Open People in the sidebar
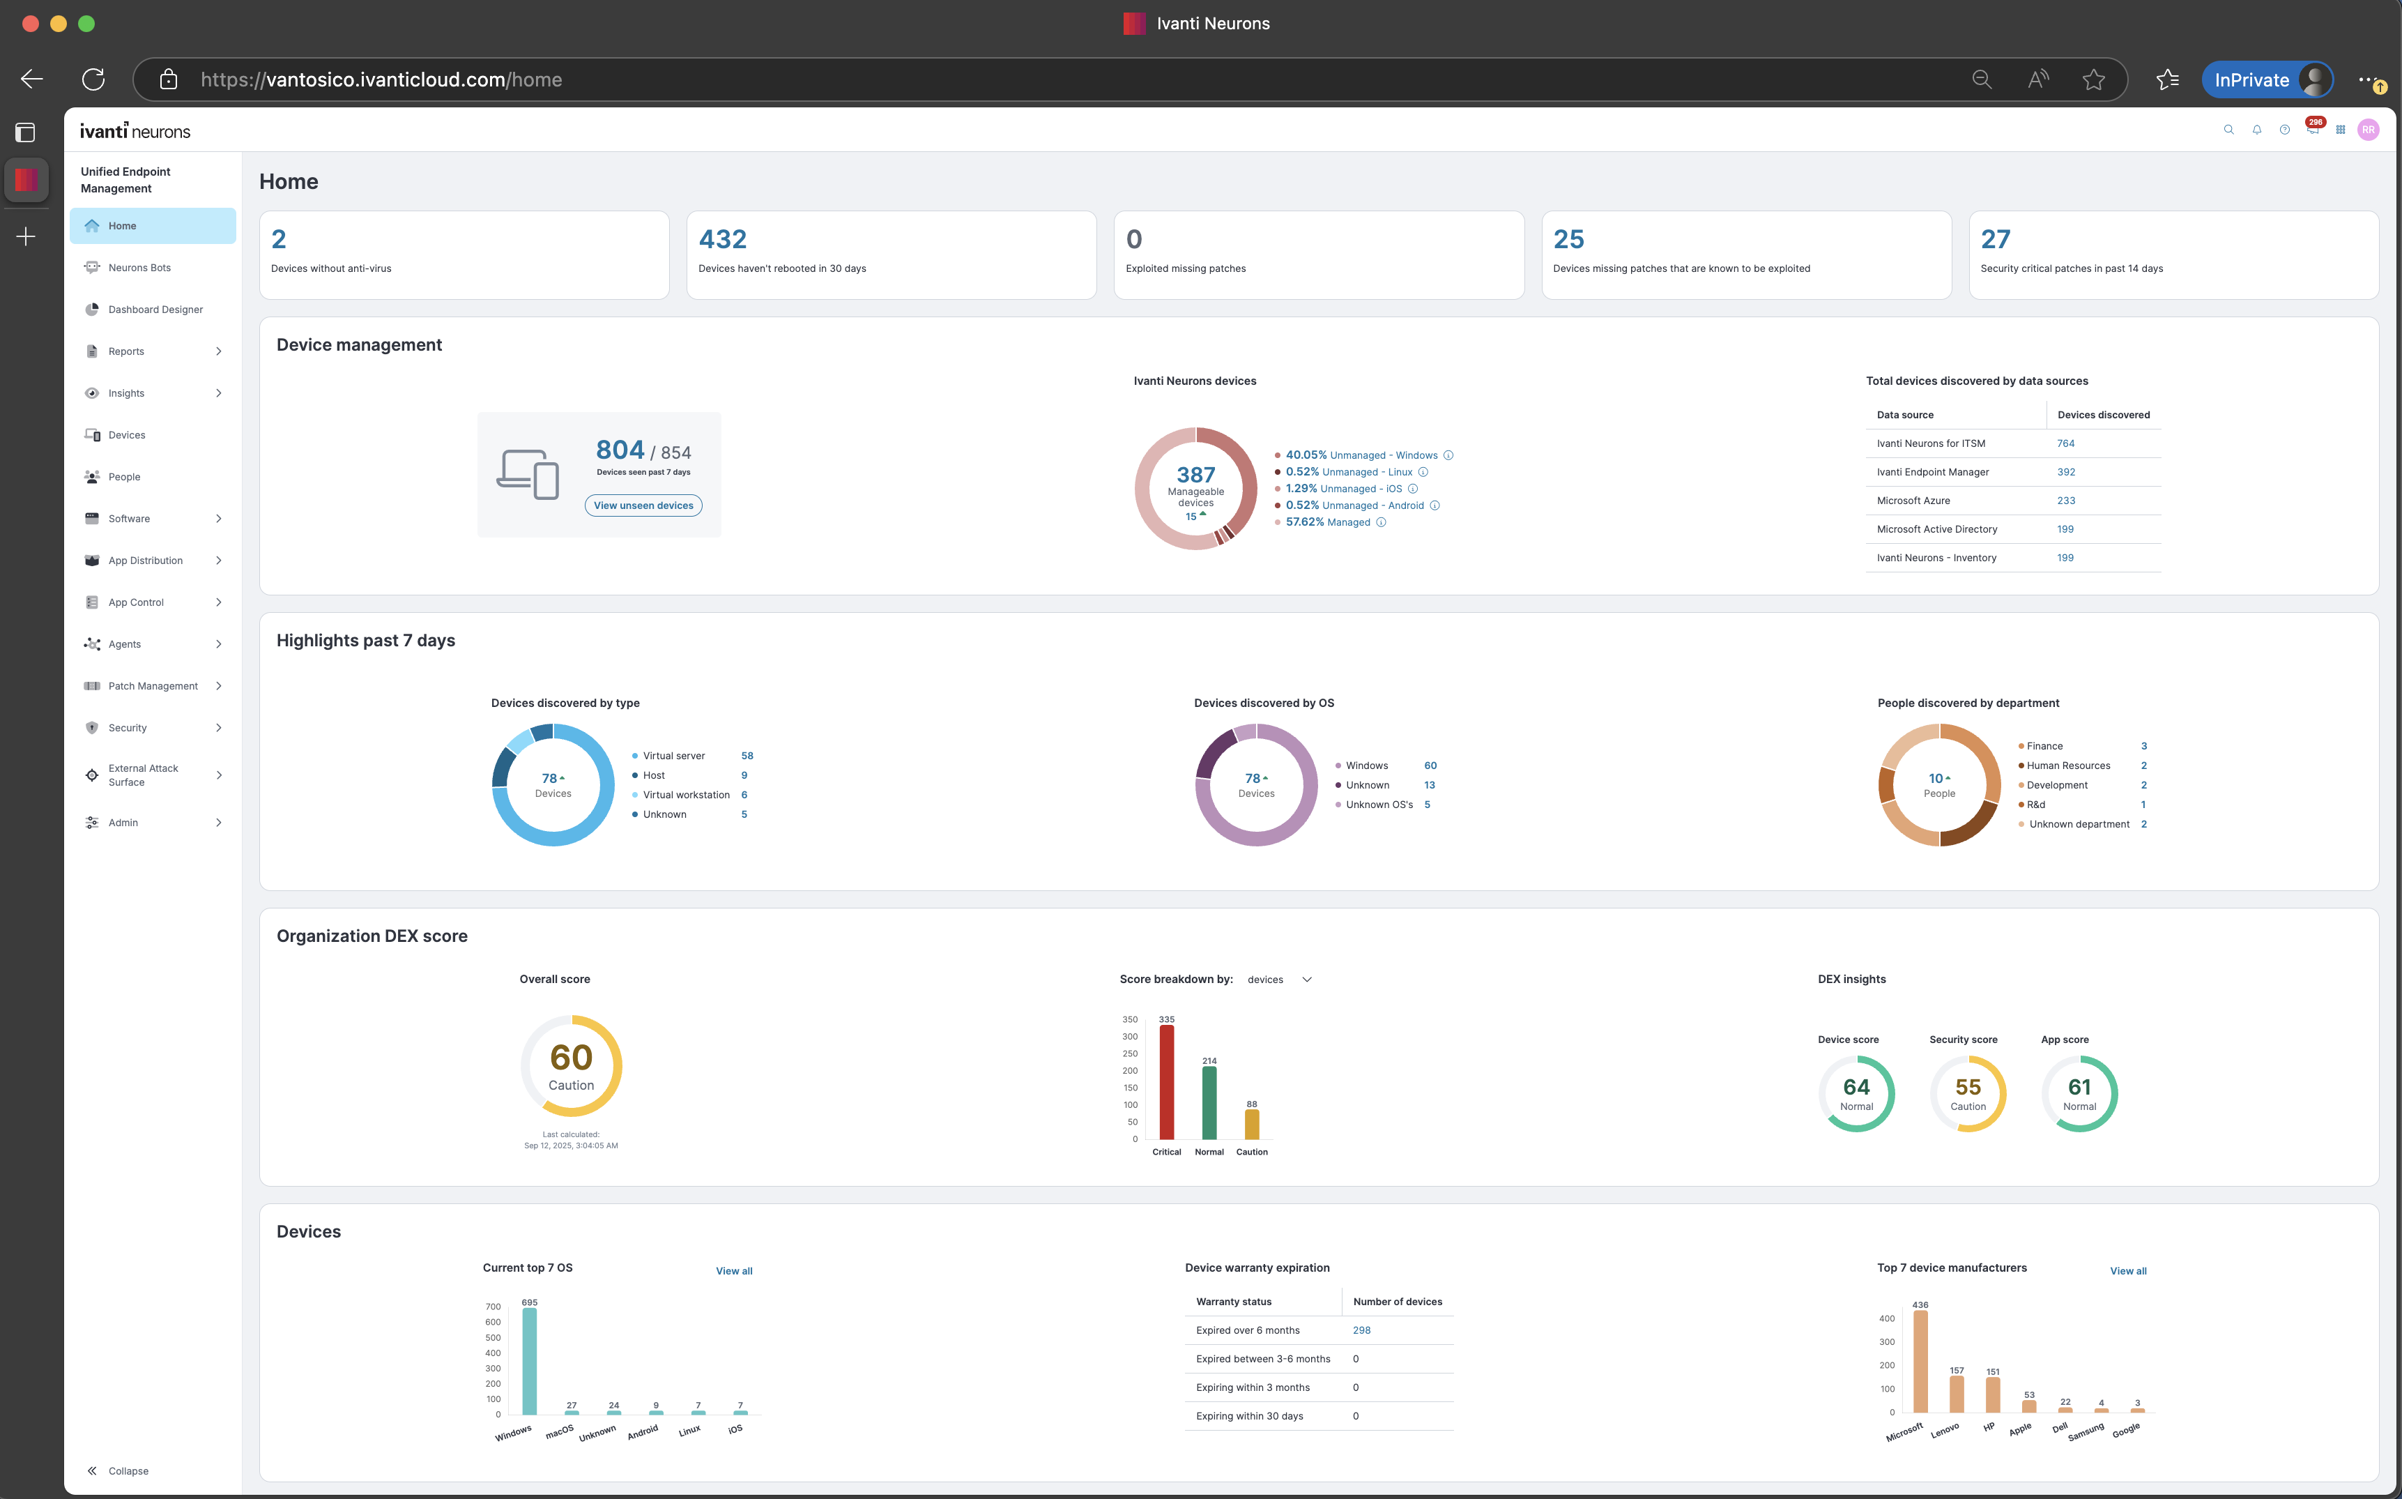 tap(153, 477)
